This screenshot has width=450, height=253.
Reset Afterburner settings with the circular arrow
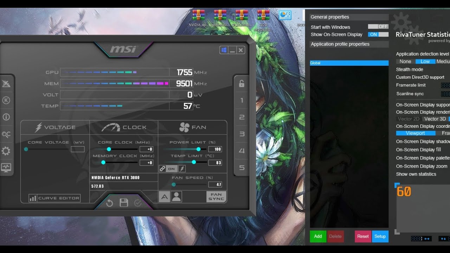coord(109,203)
